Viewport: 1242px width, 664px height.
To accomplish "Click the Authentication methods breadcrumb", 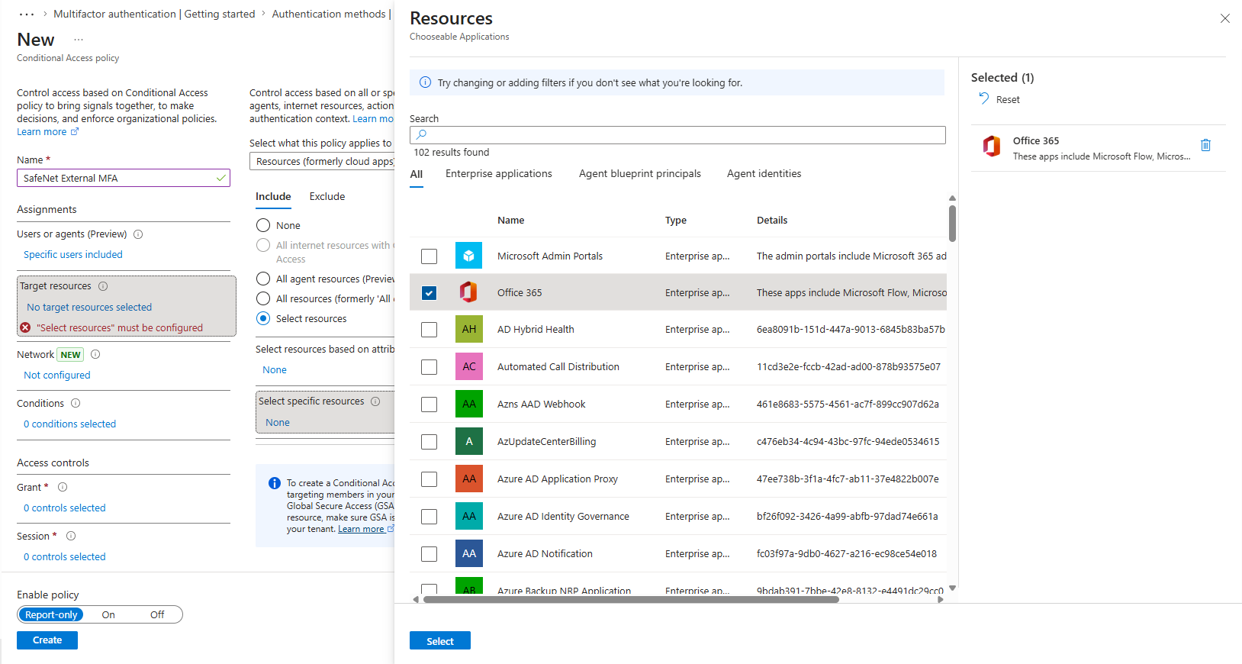I will coord(329,15).
